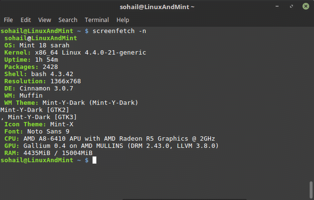Click the GPU line 'Gallium 0.4 on AMD MULLINS'
Screen dimensions: 314x200
(x=73, y=146)
